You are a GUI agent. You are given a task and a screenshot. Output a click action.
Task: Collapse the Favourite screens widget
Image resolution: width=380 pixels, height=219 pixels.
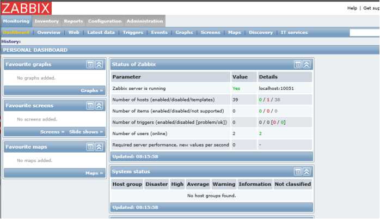pos(99,106)
